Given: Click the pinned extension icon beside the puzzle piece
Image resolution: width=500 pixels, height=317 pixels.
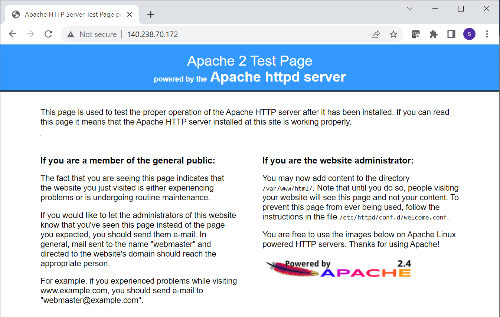Looking at the screenshot, I should point(416,34).
